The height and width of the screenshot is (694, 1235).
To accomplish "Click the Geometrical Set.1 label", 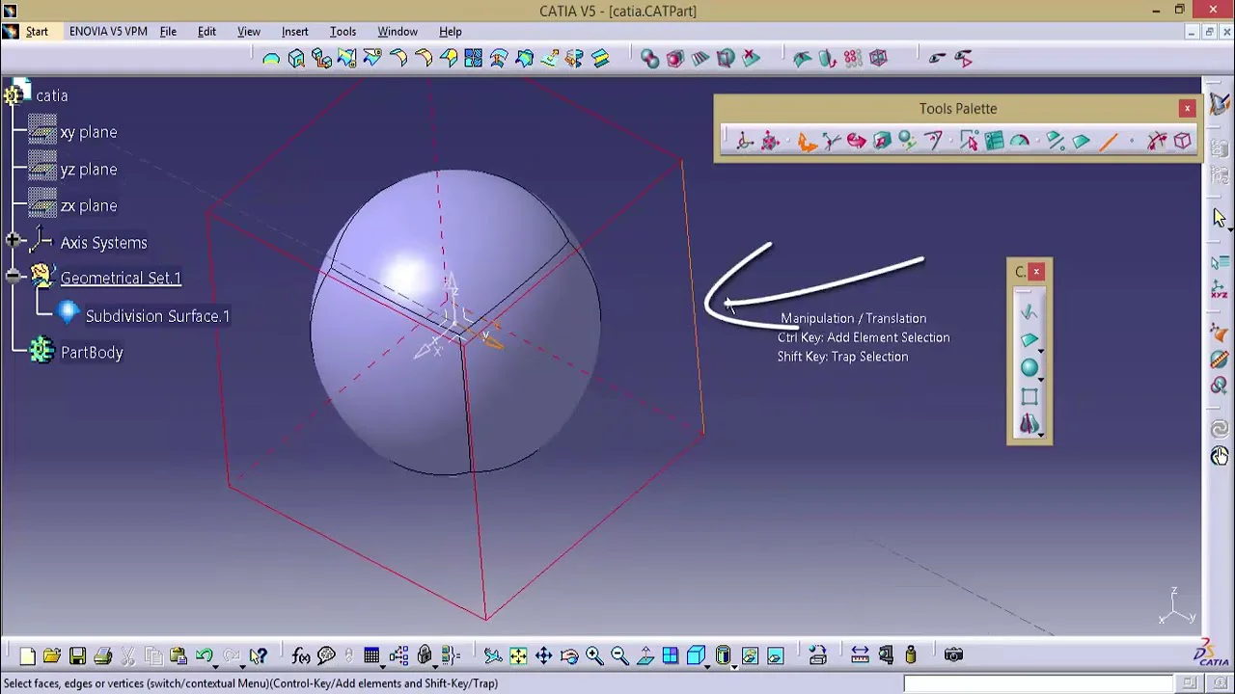I will (121, 279).
